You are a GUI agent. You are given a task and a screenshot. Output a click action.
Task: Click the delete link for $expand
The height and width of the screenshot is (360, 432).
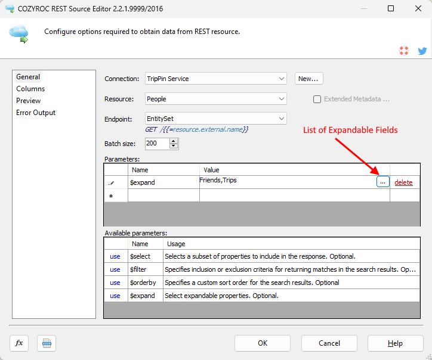click(x=403, y=182)
